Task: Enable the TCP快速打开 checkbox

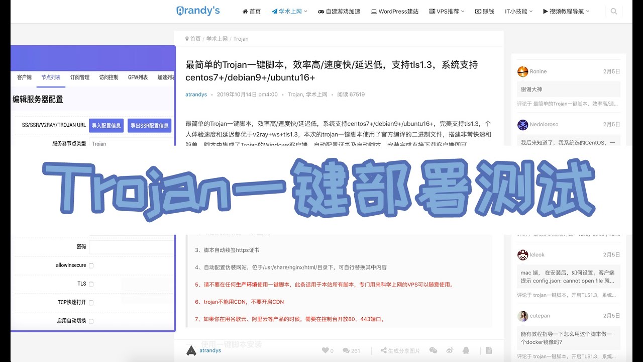Action: pos(91,303)
